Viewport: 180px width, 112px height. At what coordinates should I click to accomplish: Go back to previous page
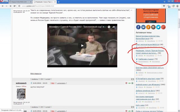pos(3,6)
